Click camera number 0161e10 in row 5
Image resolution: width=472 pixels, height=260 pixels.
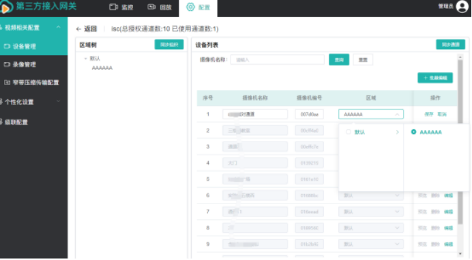click(309, 179)
